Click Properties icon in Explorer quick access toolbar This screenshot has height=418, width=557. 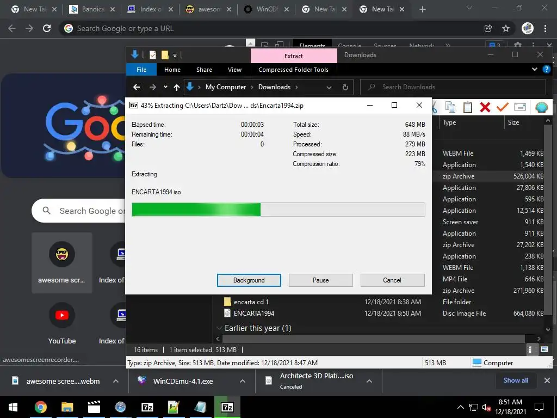tap(153, 55)
